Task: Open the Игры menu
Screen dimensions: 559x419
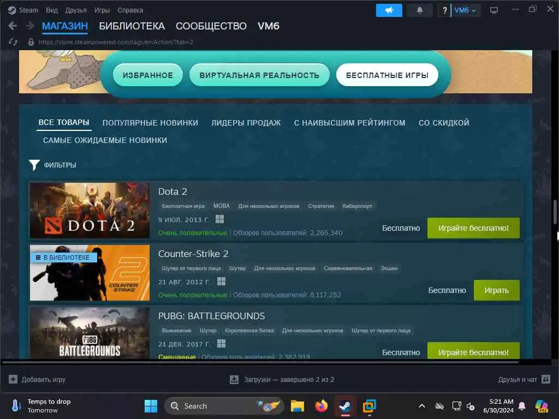Action: click(102, 10)
